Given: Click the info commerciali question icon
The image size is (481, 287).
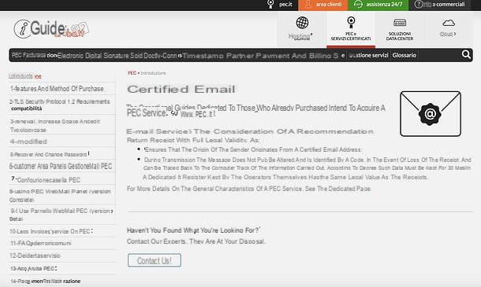Looking at the screenshot, I should click(418, 4).
